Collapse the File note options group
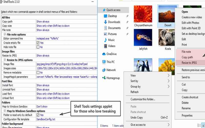 point(5,35)
